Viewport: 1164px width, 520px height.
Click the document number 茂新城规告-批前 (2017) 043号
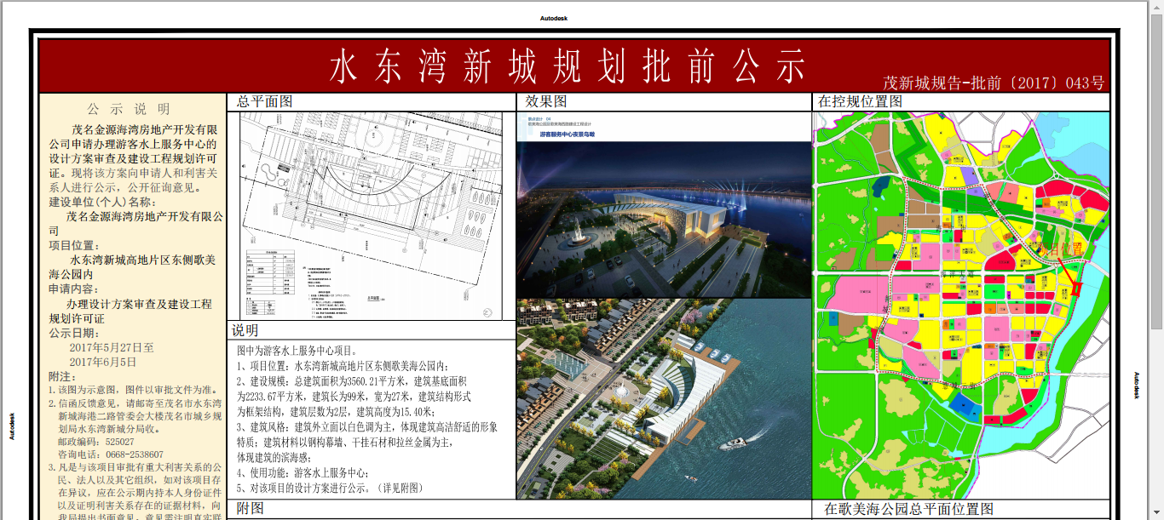coord(994,83)
